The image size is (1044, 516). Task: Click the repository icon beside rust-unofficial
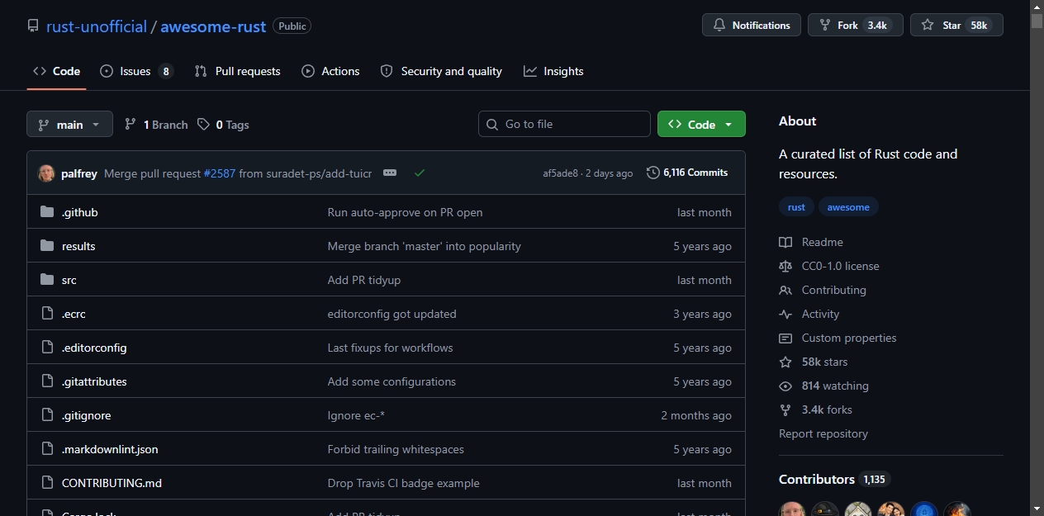33,26
